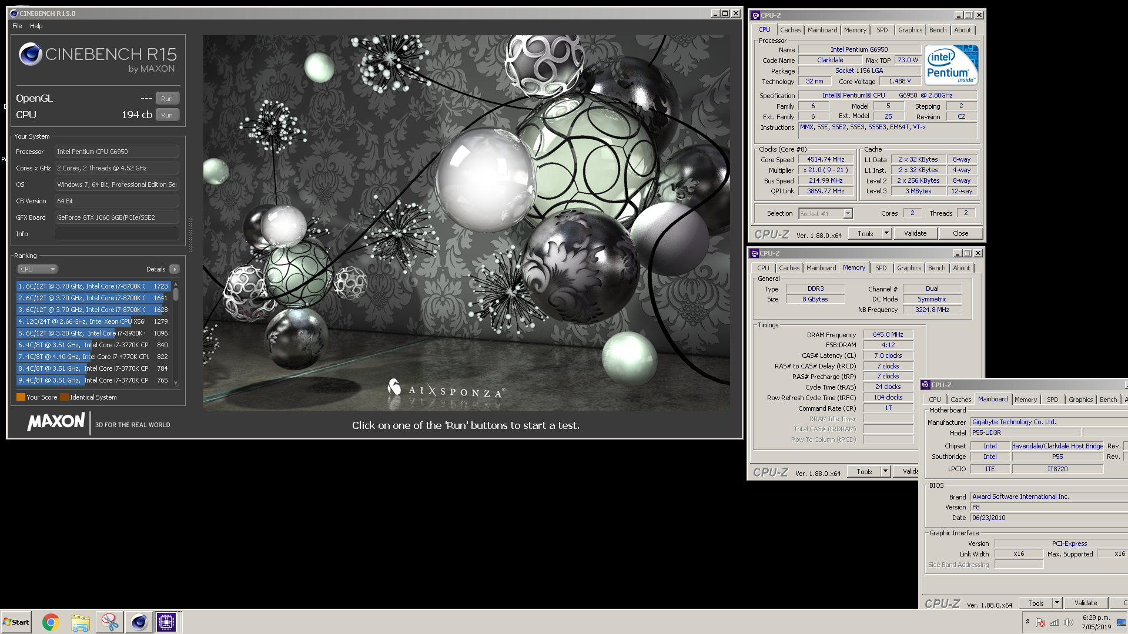The image size is (1128, 634).
Task: Click the DRAM Frequency value 645.0 MHz
Action: click(x=888, y=335)
